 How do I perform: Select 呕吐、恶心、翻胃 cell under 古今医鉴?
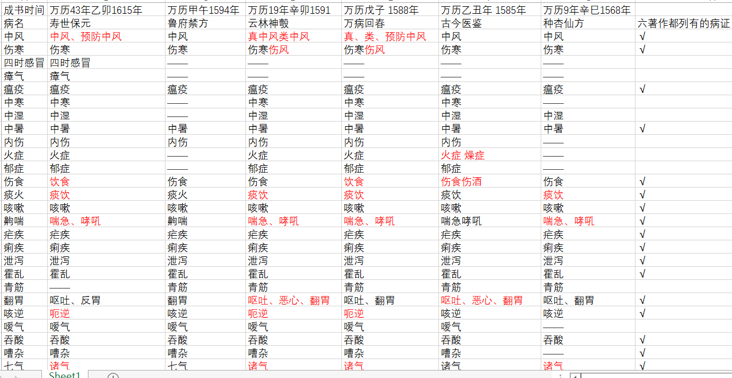[x=490, y=300]
